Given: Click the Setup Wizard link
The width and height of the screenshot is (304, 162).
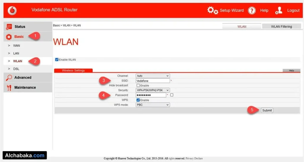Looking at the screenshot, I should (x=232, y=10).
